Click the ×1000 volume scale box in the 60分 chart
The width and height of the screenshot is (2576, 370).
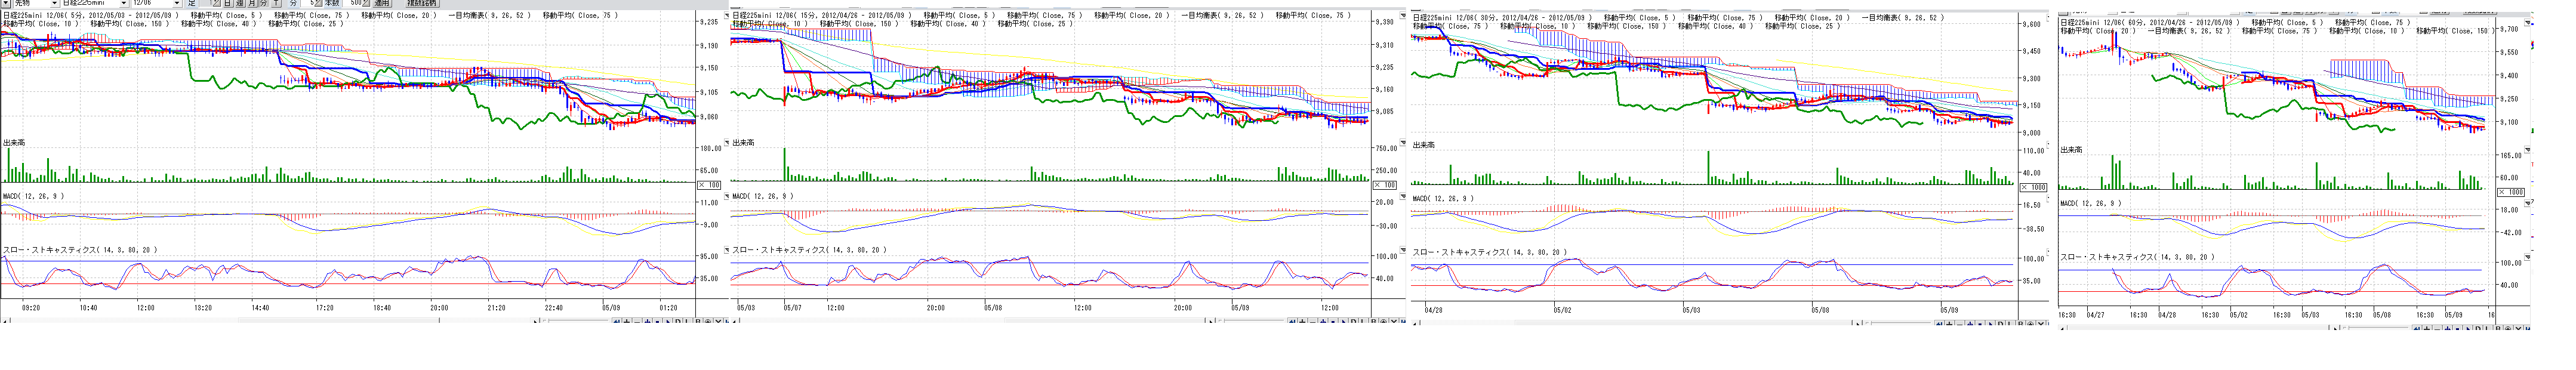click(x=2512, y=192)
